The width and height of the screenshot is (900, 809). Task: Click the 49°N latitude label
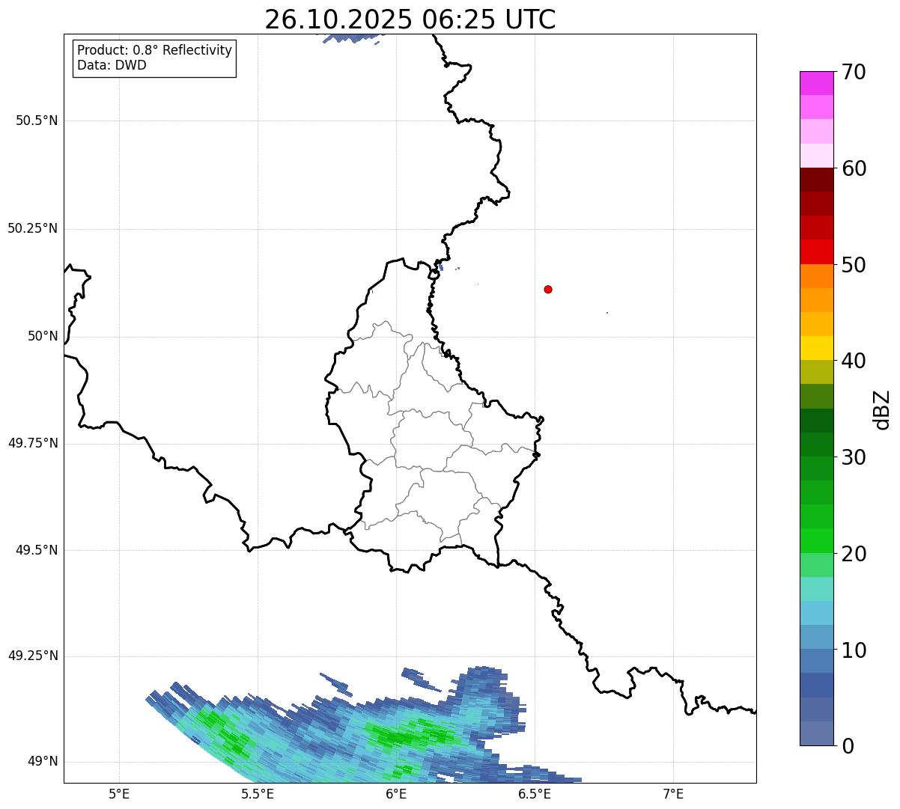tap(43, 762)
